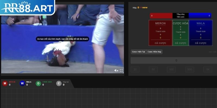
Task: Place bet in the blue WALA panel
Action: pyautogui.click(x=201, y=43)
